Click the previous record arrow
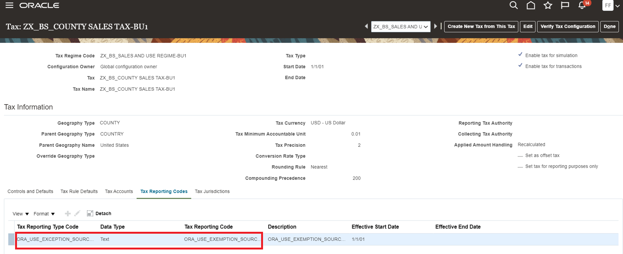Image resolution: width=623 pixels, height=254 pixels. coord(366,26)
